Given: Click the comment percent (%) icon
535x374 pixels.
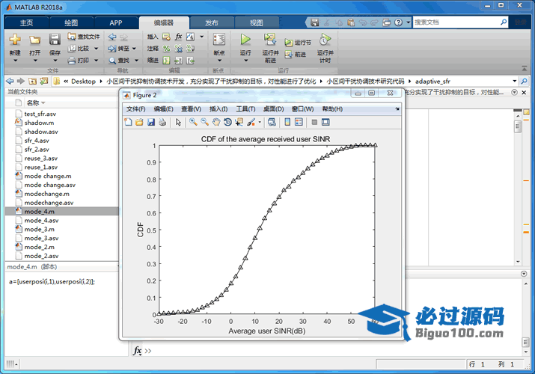Looking at the screenshot, I should pyautogui.click(x=167, y=49).
